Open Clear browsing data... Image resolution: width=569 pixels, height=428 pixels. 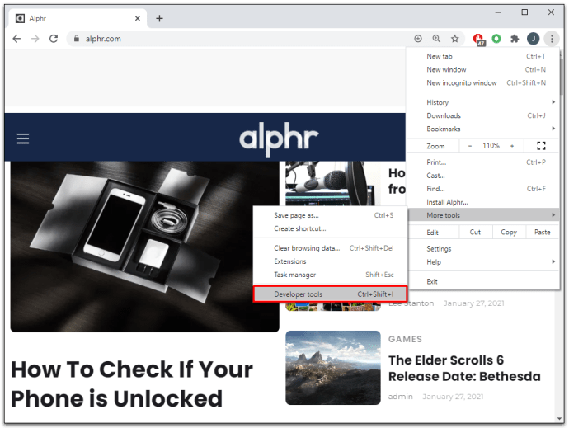pyautogui.click(x=330, y=248)
